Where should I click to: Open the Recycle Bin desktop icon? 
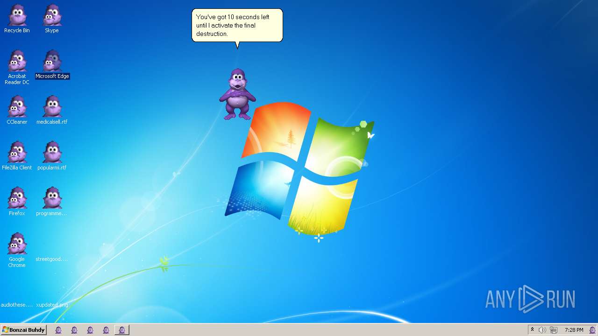point(17,19)
